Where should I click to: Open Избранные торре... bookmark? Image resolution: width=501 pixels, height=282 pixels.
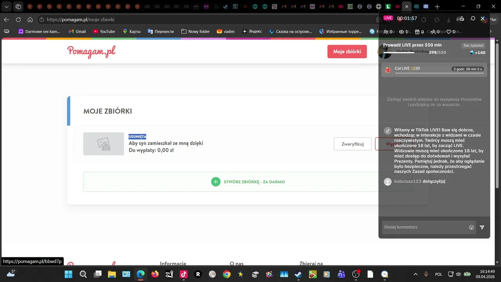[x=341, y=31]
